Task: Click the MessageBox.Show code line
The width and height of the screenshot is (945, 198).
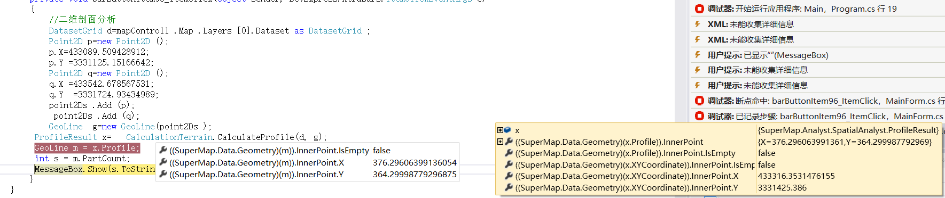Action: 95,169
